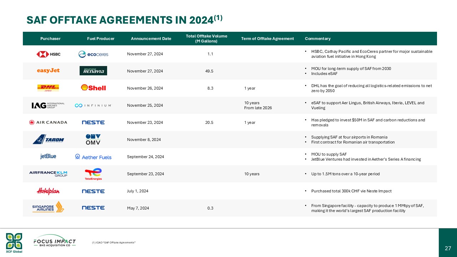Click the "10 years From late 2026" term
Viewport: 457px width, 257px height.
(x=258, y=105)
